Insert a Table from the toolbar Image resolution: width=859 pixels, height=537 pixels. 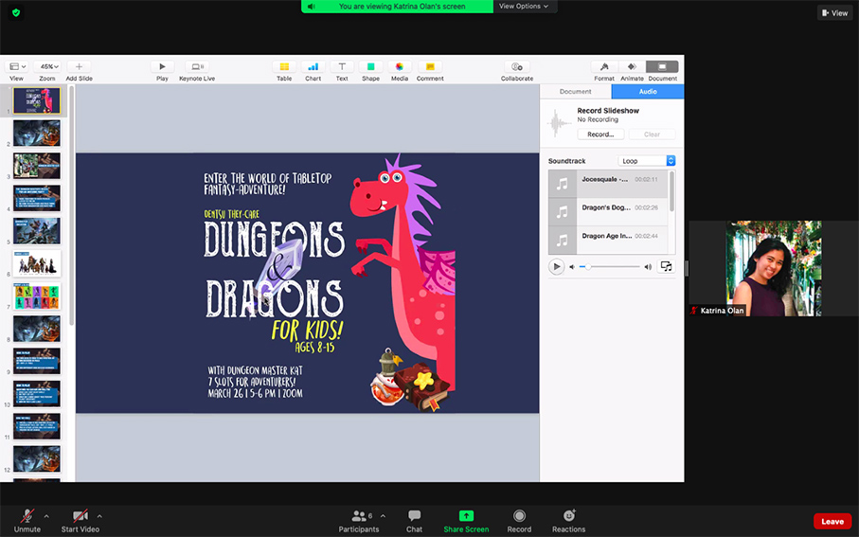coord(284,67)
